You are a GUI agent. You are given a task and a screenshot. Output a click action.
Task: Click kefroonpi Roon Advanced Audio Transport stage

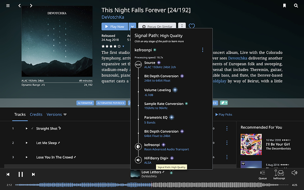coord(167,147)
